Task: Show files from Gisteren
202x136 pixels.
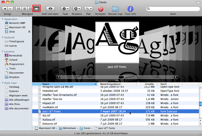Action: 12,91
